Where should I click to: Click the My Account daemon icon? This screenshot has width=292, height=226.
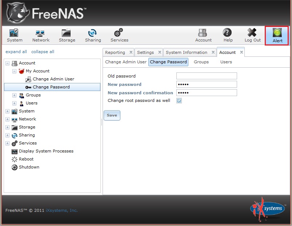coord(21,71)
